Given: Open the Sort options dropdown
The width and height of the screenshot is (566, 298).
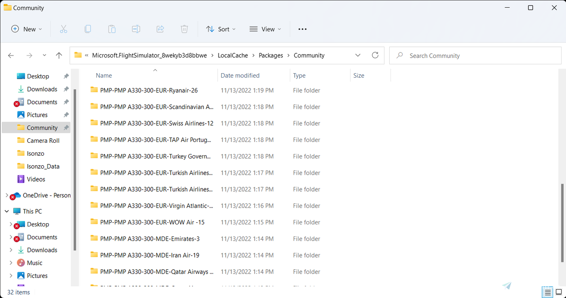Looking at the screenshot, I should [221, 29].
